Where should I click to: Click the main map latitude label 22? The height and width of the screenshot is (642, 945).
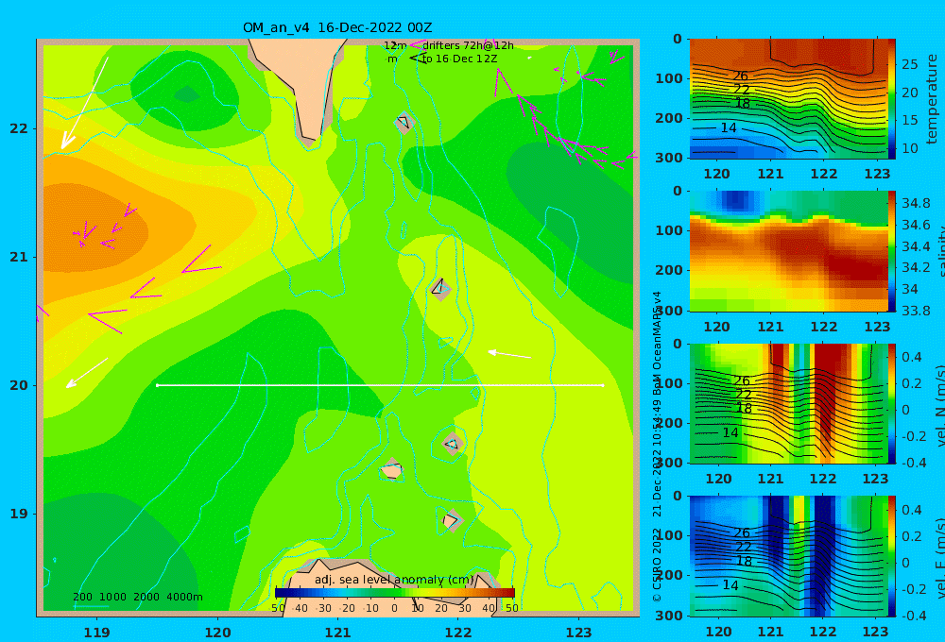point(19,129)
